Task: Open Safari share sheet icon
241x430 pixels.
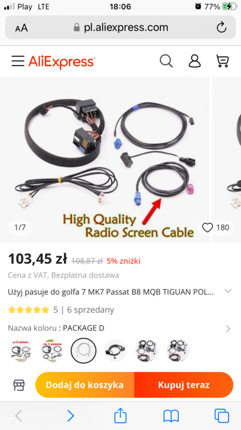Action: 120,416
